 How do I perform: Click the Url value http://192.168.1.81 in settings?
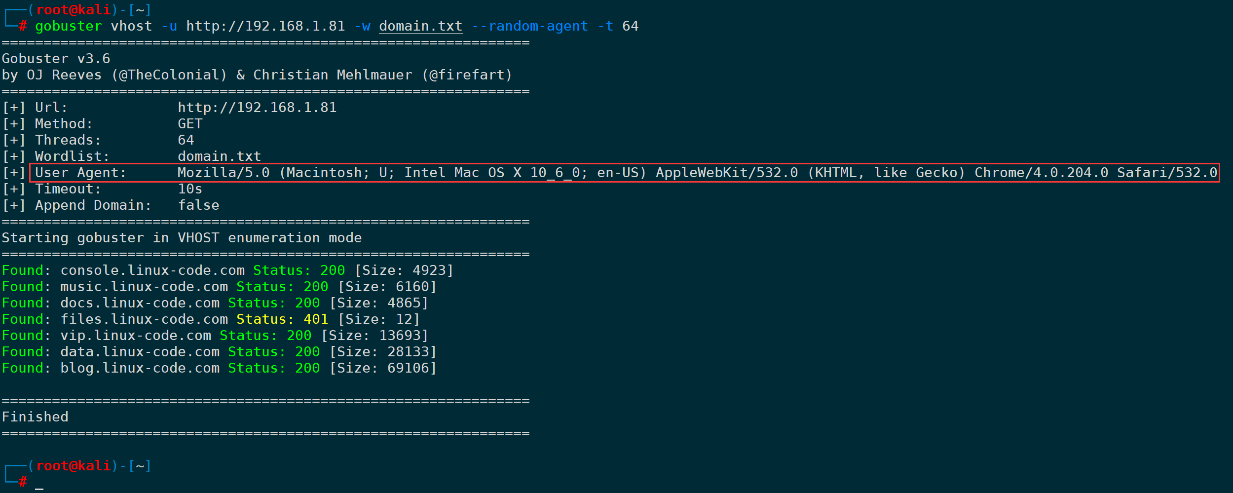[x=257, y=108]
